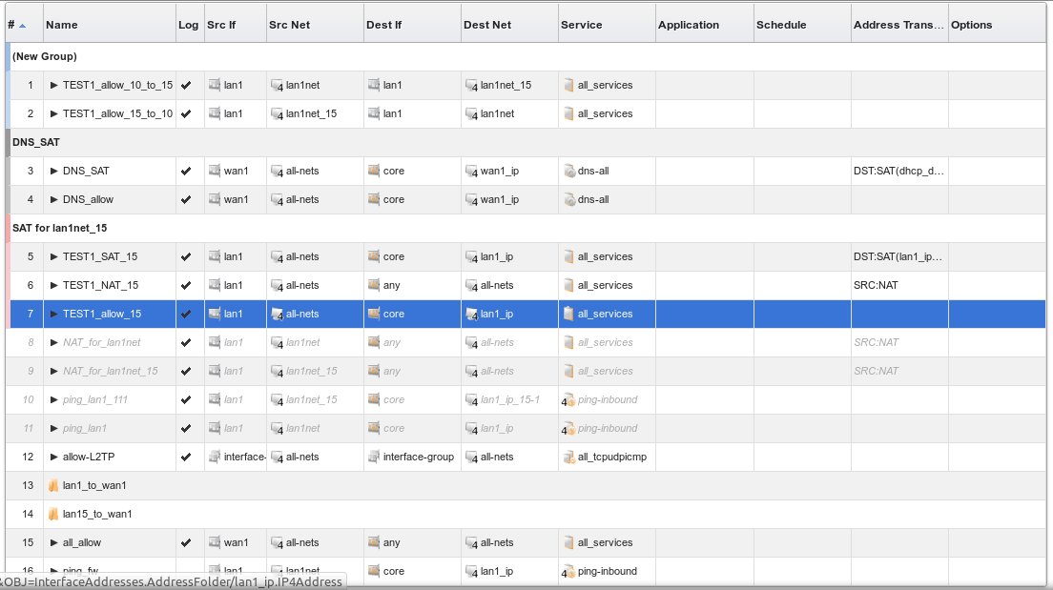Select the DNS_SAT group header row
Image resolution: width=1053 pixels, height=590 pixels.
(38, 142)
